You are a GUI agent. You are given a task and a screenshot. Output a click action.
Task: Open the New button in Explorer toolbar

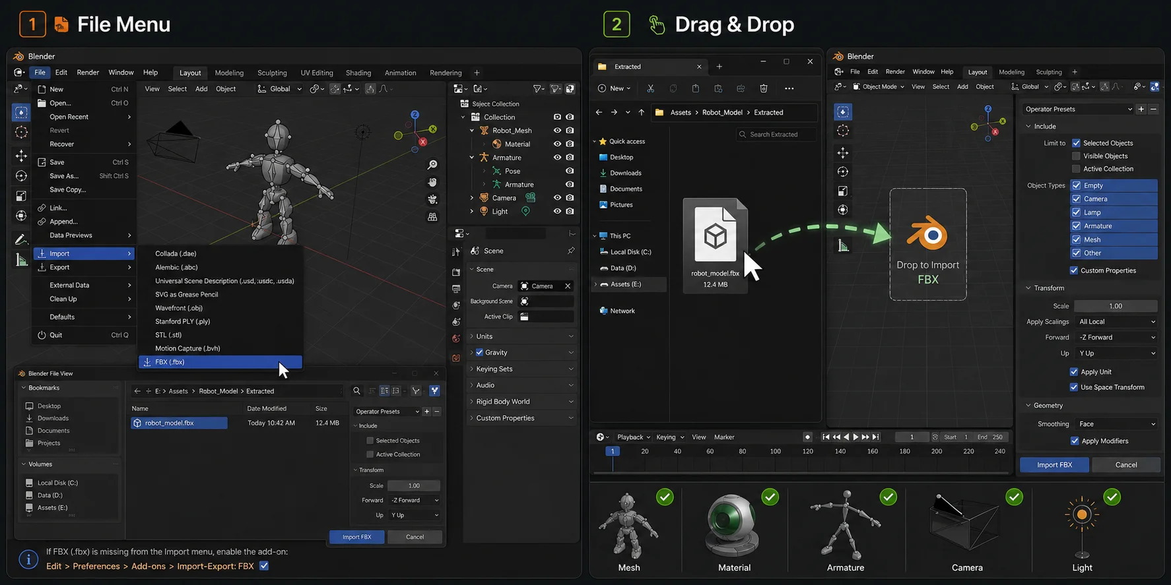(615, 88)
